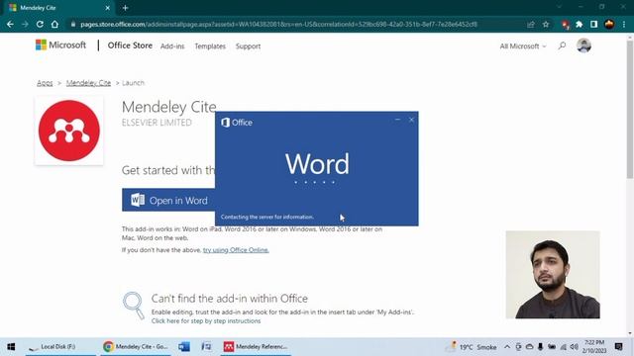Switch to Mendeley Reference Manager in taskbar

point(256,347)
